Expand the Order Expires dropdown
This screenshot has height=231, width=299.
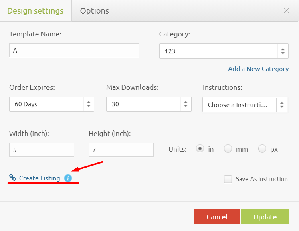pyautogui.click(x=51, y=104)
